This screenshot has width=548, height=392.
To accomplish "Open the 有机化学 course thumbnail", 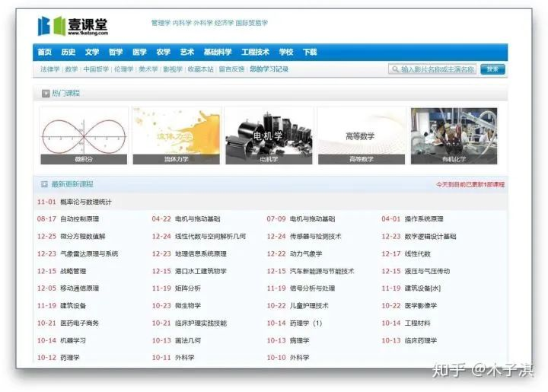I will [454, 136].
